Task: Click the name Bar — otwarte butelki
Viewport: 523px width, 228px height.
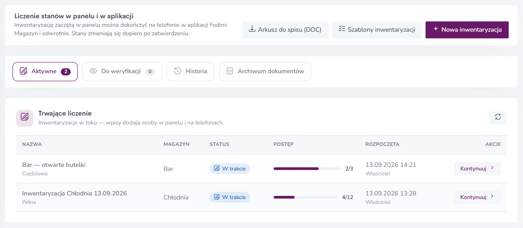Action: coord(54,165)
